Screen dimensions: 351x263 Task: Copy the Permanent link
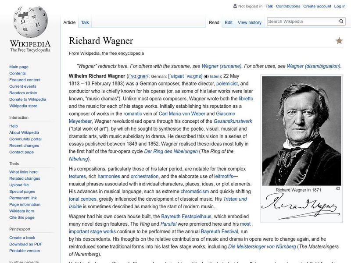click(23, 198)
